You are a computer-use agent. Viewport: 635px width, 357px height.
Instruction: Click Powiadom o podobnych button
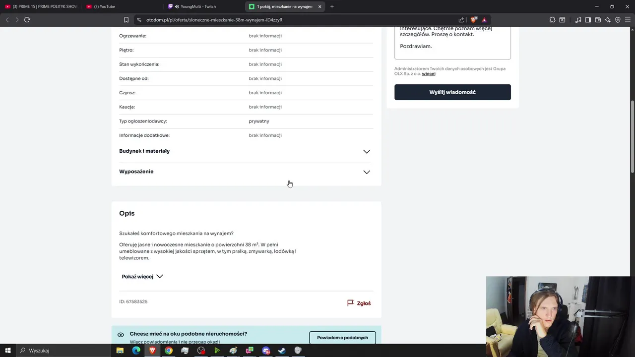pos(342,338)
